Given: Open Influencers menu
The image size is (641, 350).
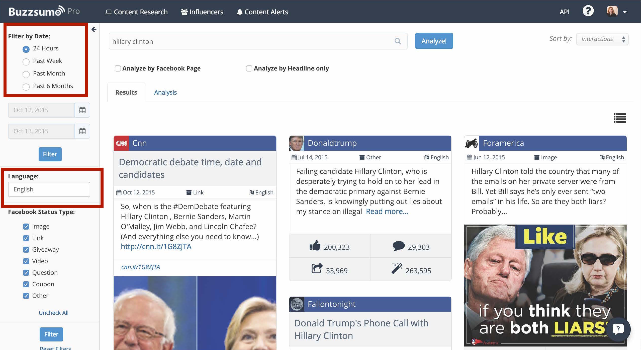Looking at the screenshot, I should click(x=202, y=12).
